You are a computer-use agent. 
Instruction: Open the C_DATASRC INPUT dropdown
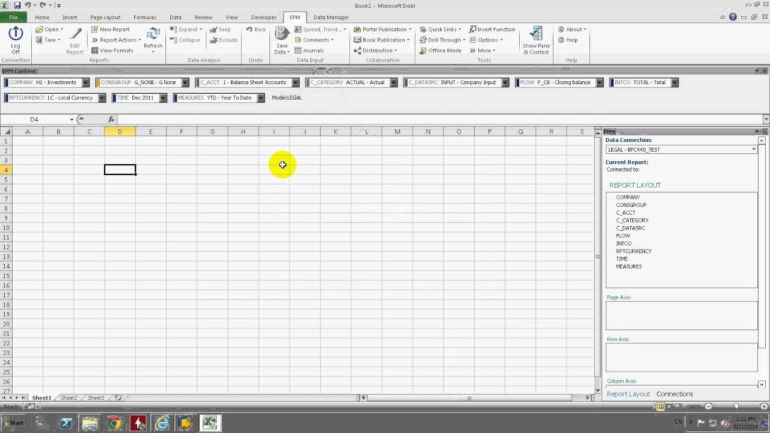tap(505, 82)
